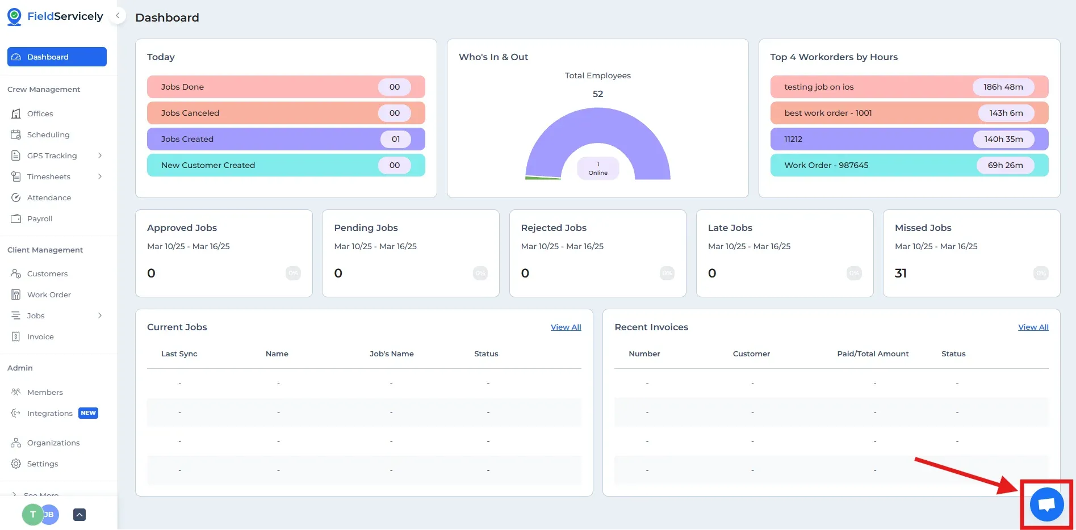Click the Payroll wallet icon

16,218
